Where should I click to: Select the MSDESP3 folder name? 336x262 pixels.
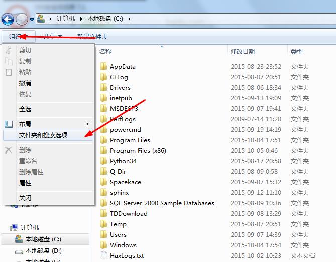[124, 108]
